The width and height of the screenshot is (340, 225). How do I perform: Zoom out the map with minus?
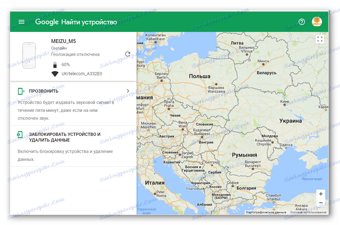(321, 203)
